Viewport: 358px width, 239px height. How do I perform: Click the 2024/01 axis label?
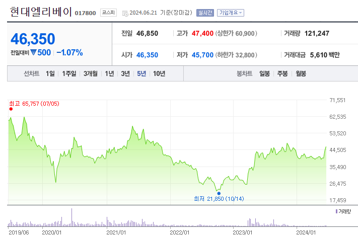pos(306,232)
